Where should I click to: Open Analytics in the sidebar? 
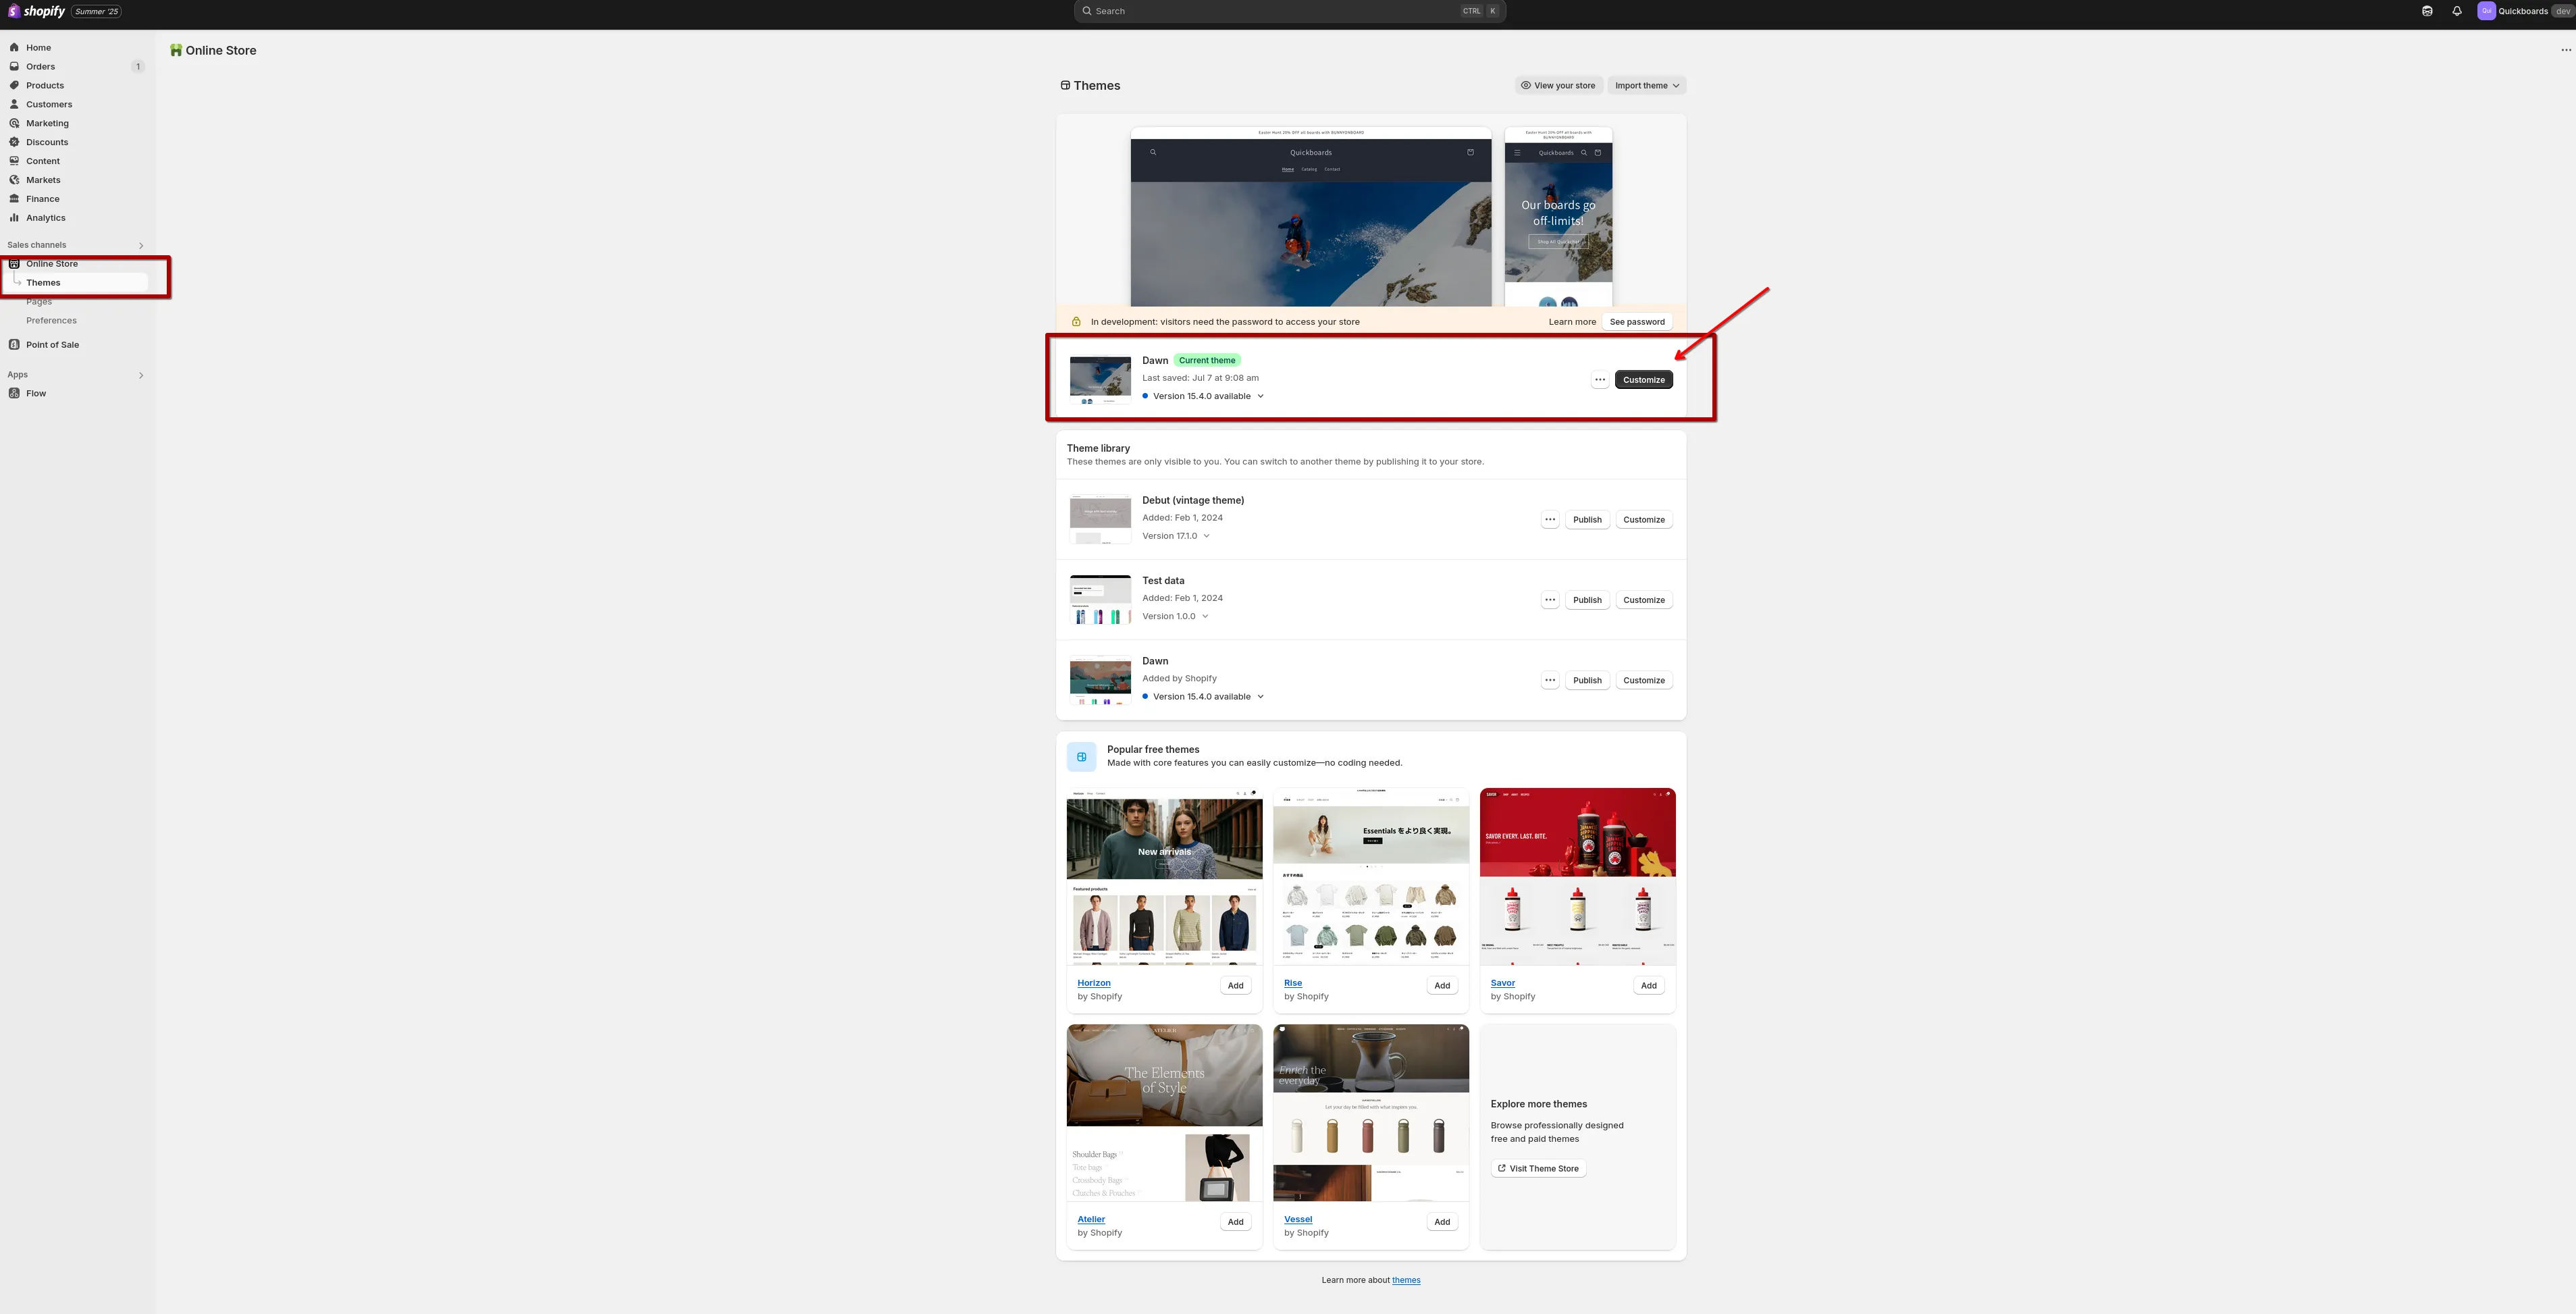[x=46, y=218]
